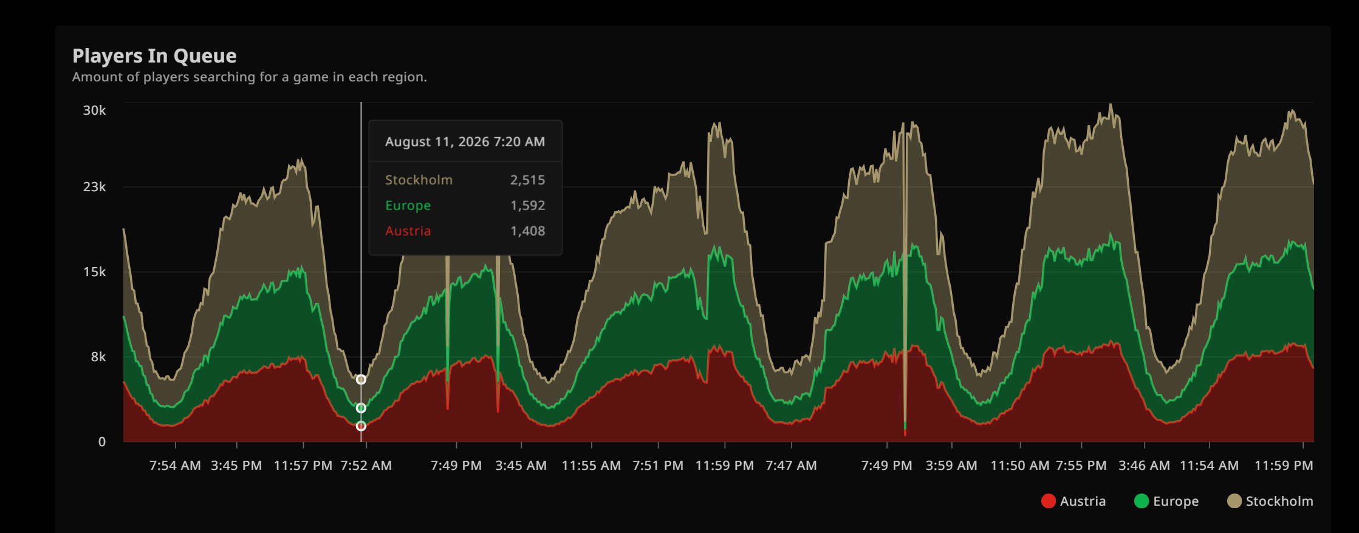Click the red Austria data point marker on the hover line
This screenshot has height=533, width=1359.
[361, 426]
